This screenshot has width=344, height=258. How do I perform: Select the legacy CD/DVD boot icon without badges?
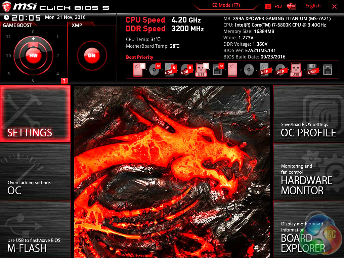click(249, 70)
